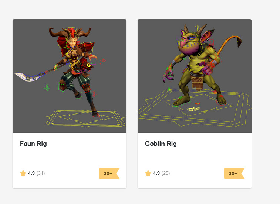View the (31) reviews count
This screenshot has width=280, height=204.
coord(41,173)
